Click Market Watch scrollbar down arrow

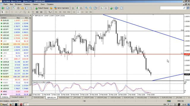pos(30,95)
